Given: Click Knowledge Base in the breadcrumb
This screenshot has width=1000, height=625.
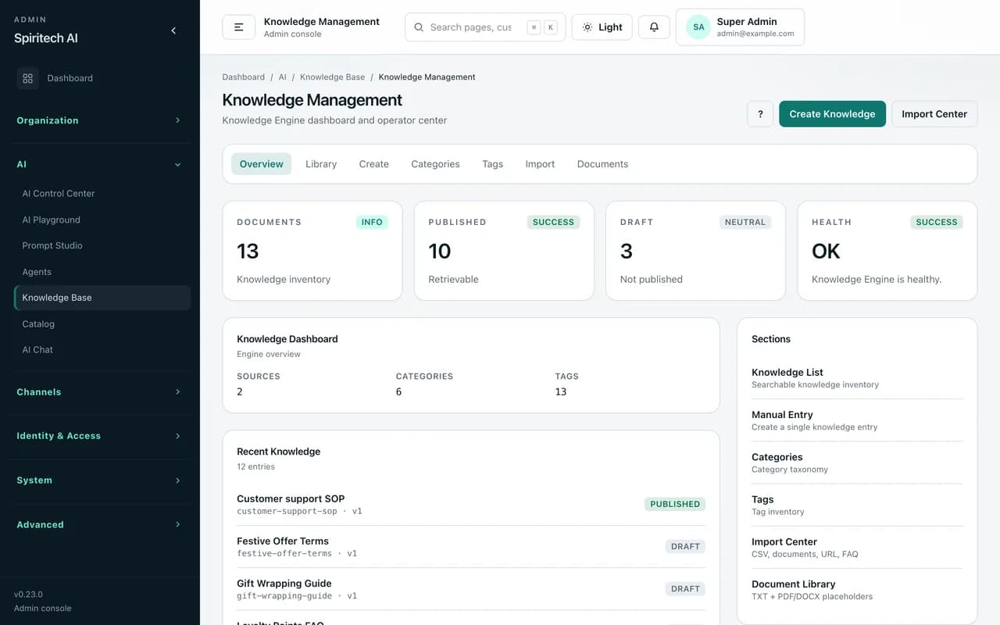Looking at the screenshot, I should click(x=332, y=77).
